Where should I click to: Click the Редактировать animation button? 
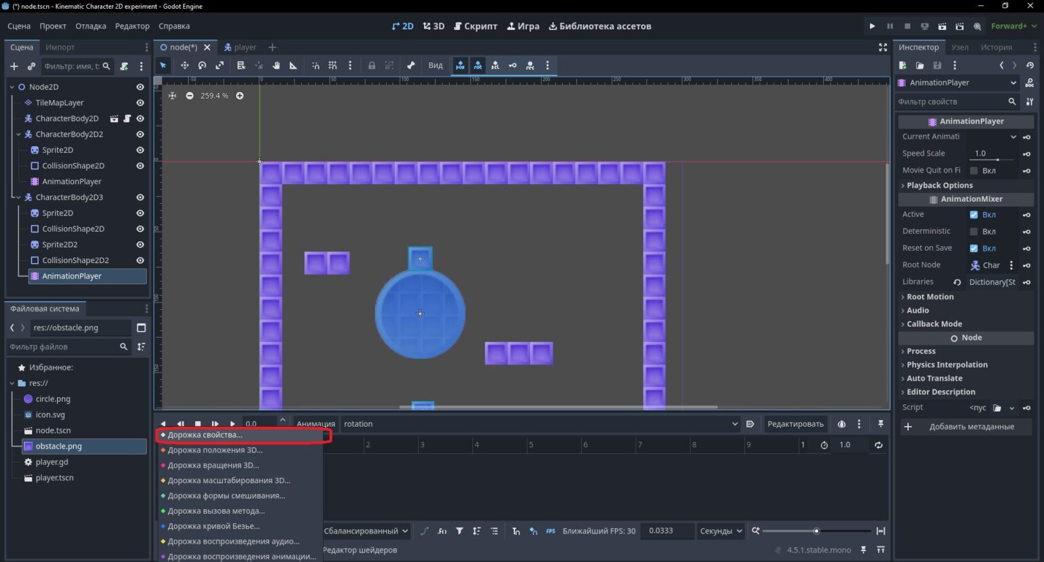point(795,423)
